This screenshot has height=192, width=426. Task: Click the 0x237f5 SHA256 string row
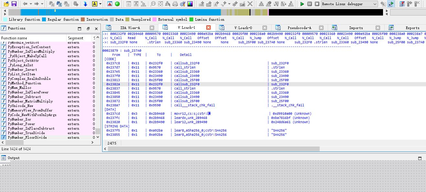pyautogui.click(x=264, y=130)
